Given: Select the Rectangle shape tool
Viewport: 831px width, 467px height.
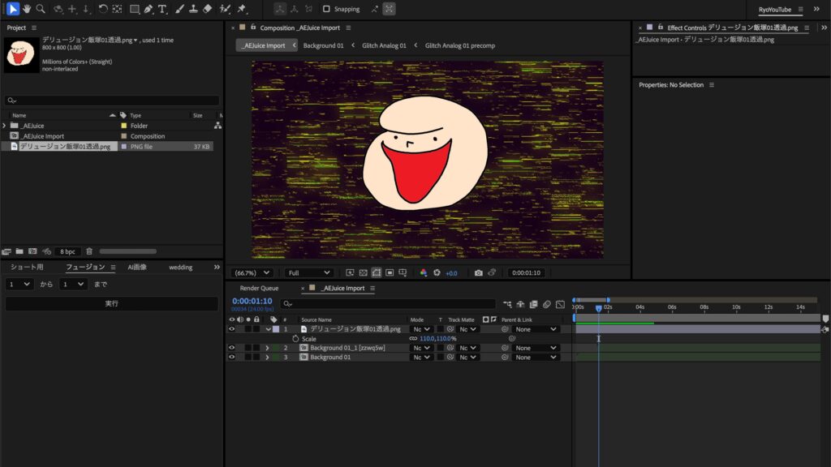Looking at the screenshot, I should [135, 8].
